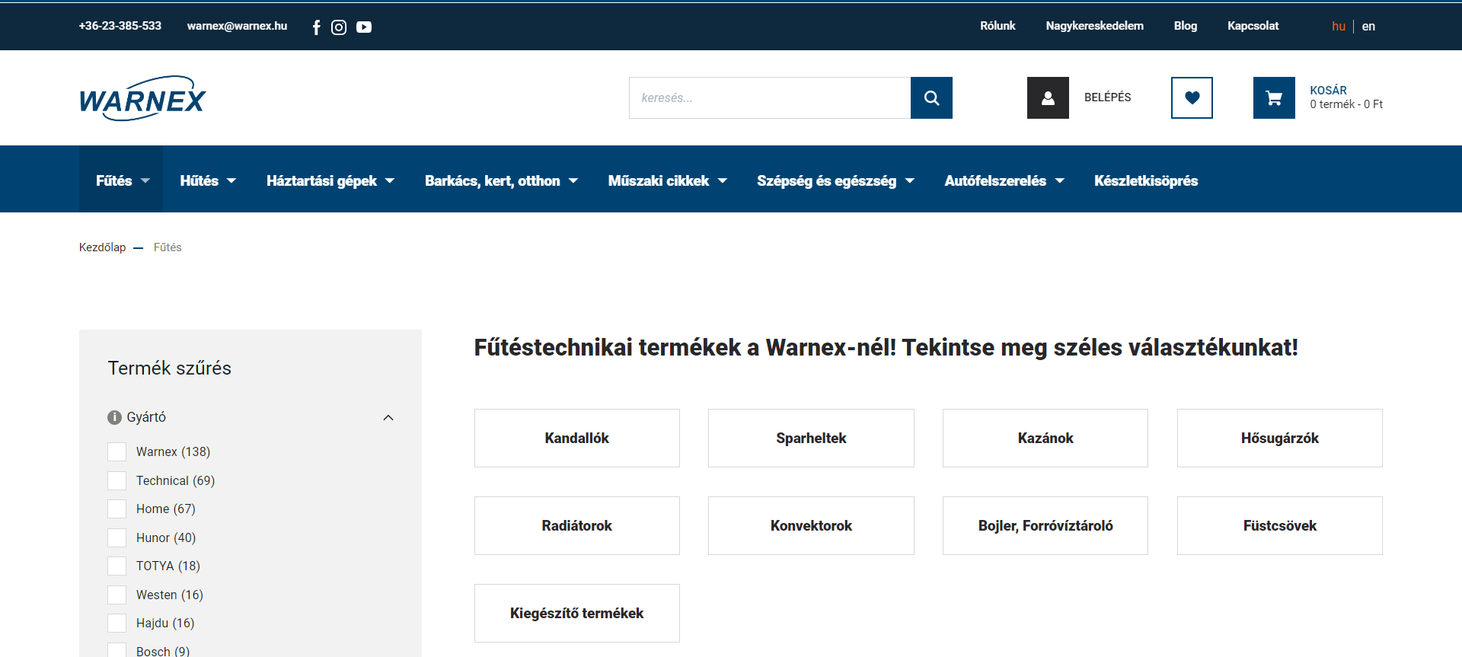The image size is (1462, 657).
Task: Go to homepage via Warnex logo
Action: point(142,98)
